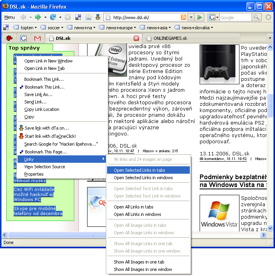Screen dimensions: 275x276
Task: Switch to the Google pinned tab
Action: [x=23, y=38]
